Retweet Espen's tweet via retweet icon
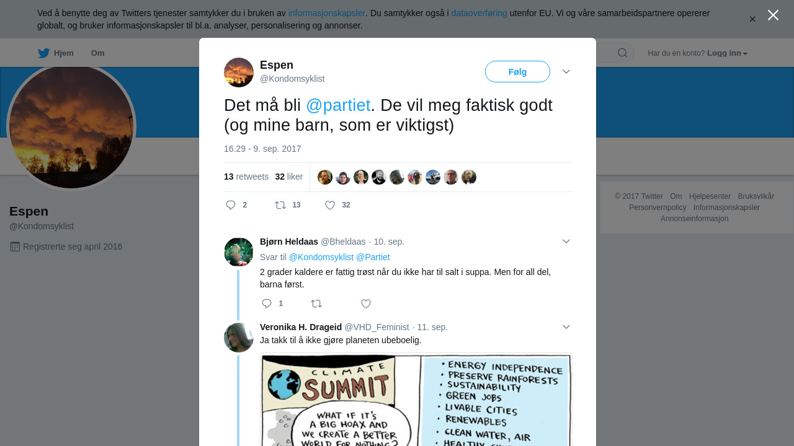794x446 pixels. tap(280, 205)
